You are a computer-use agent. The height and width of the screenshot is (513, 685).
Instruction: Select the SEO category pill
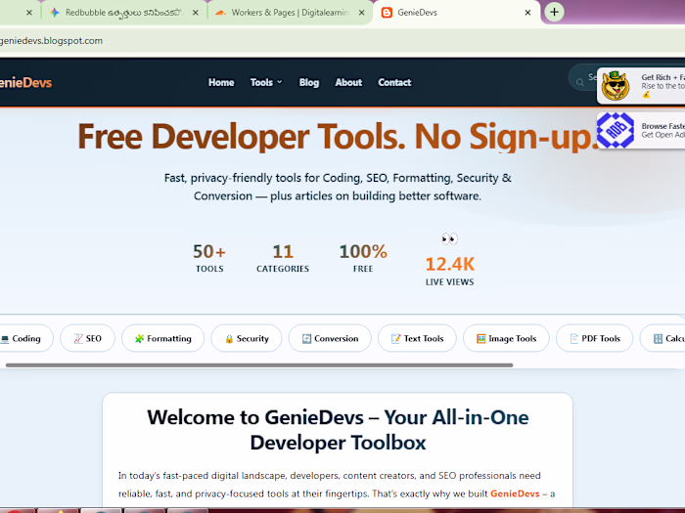(87, 338)
